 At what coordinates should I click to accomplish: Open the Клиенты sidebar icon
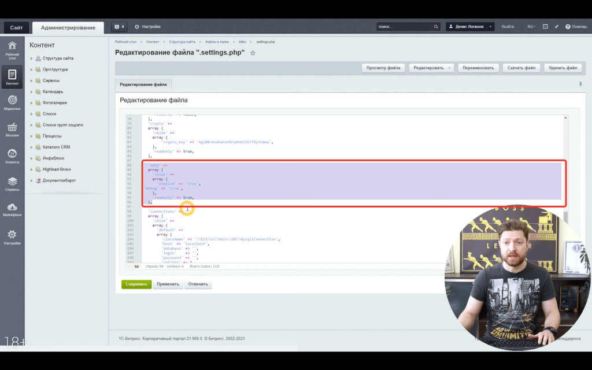tap(12, 156)
